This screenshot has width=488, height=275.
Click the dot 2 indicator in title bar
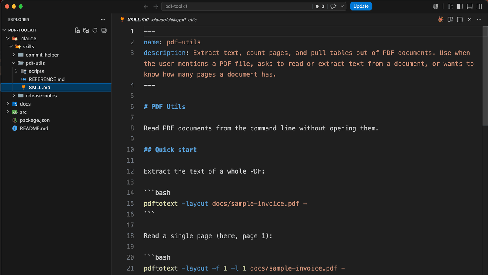pos(320,6)
